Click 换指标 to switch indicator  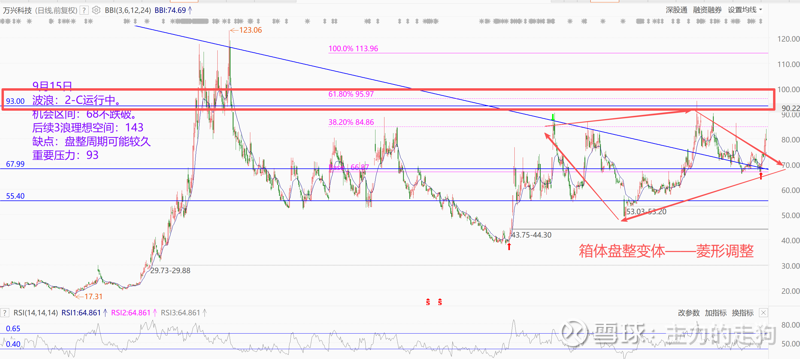[743, 313]
